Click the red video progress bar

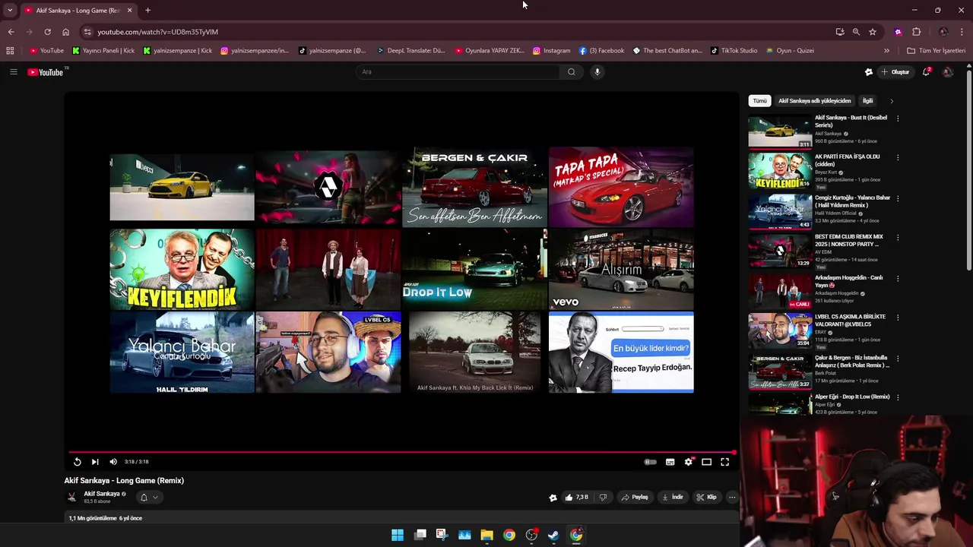point(401,452)
